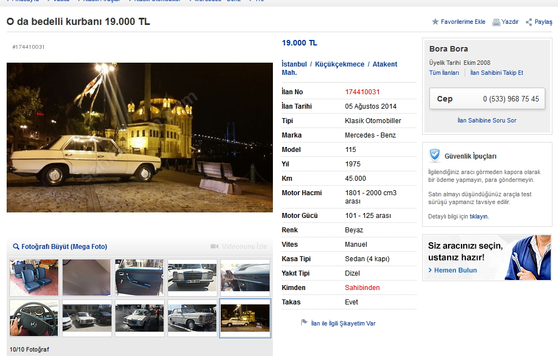
Task: Click Hemen Bulun in the mechanic banner
Action: point(455,270)
